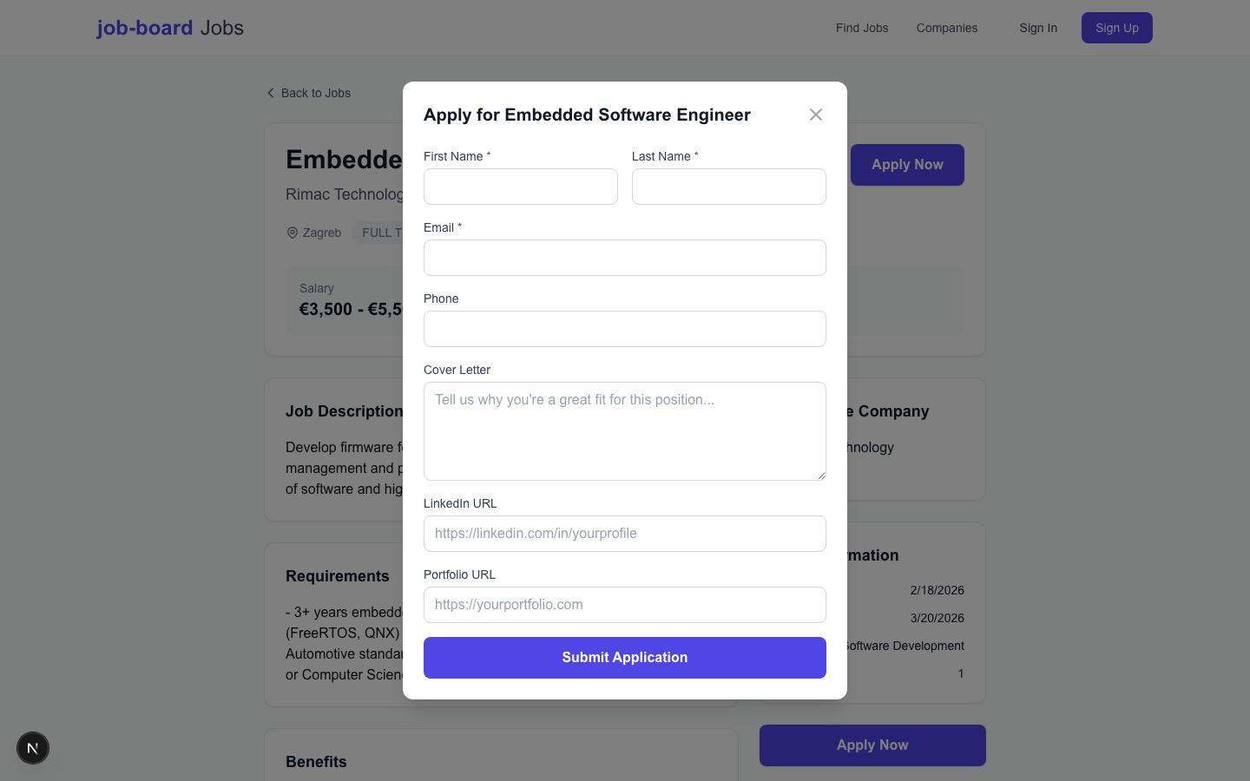
Task: Click the Back to Jobs link
Action: click(315, 92)
